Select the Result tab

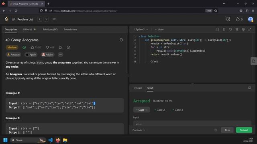coord(150,88)
